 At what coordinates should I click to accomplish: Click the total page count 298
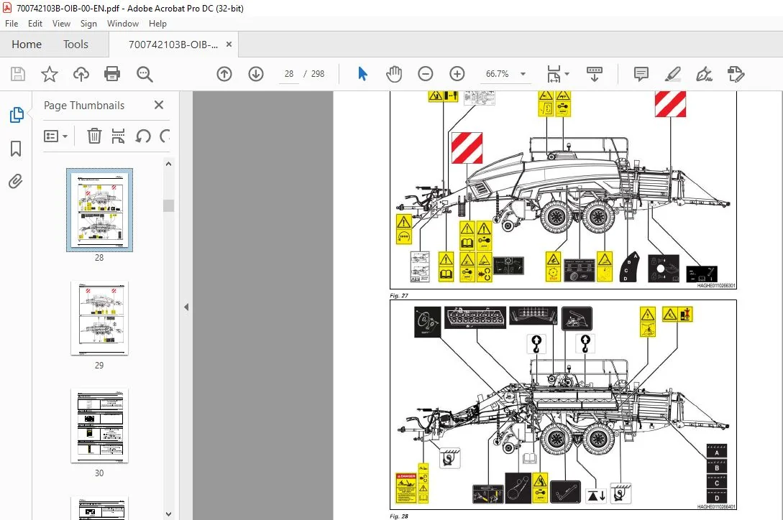point(318,74)
